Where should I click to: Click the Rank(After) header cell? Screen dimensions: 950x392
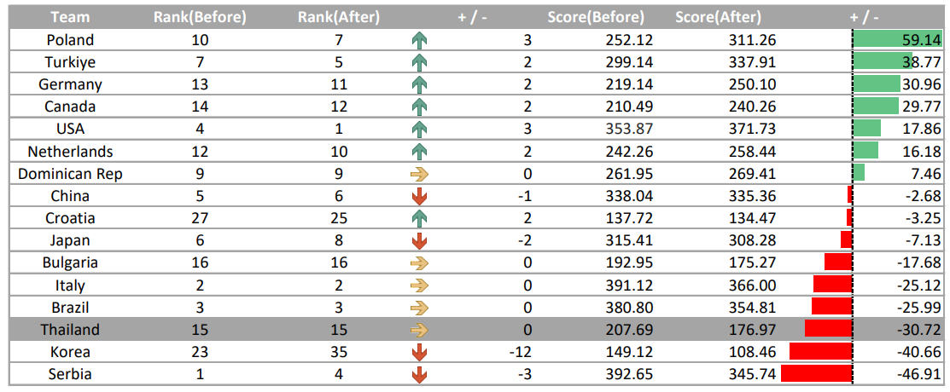point(339,17)
